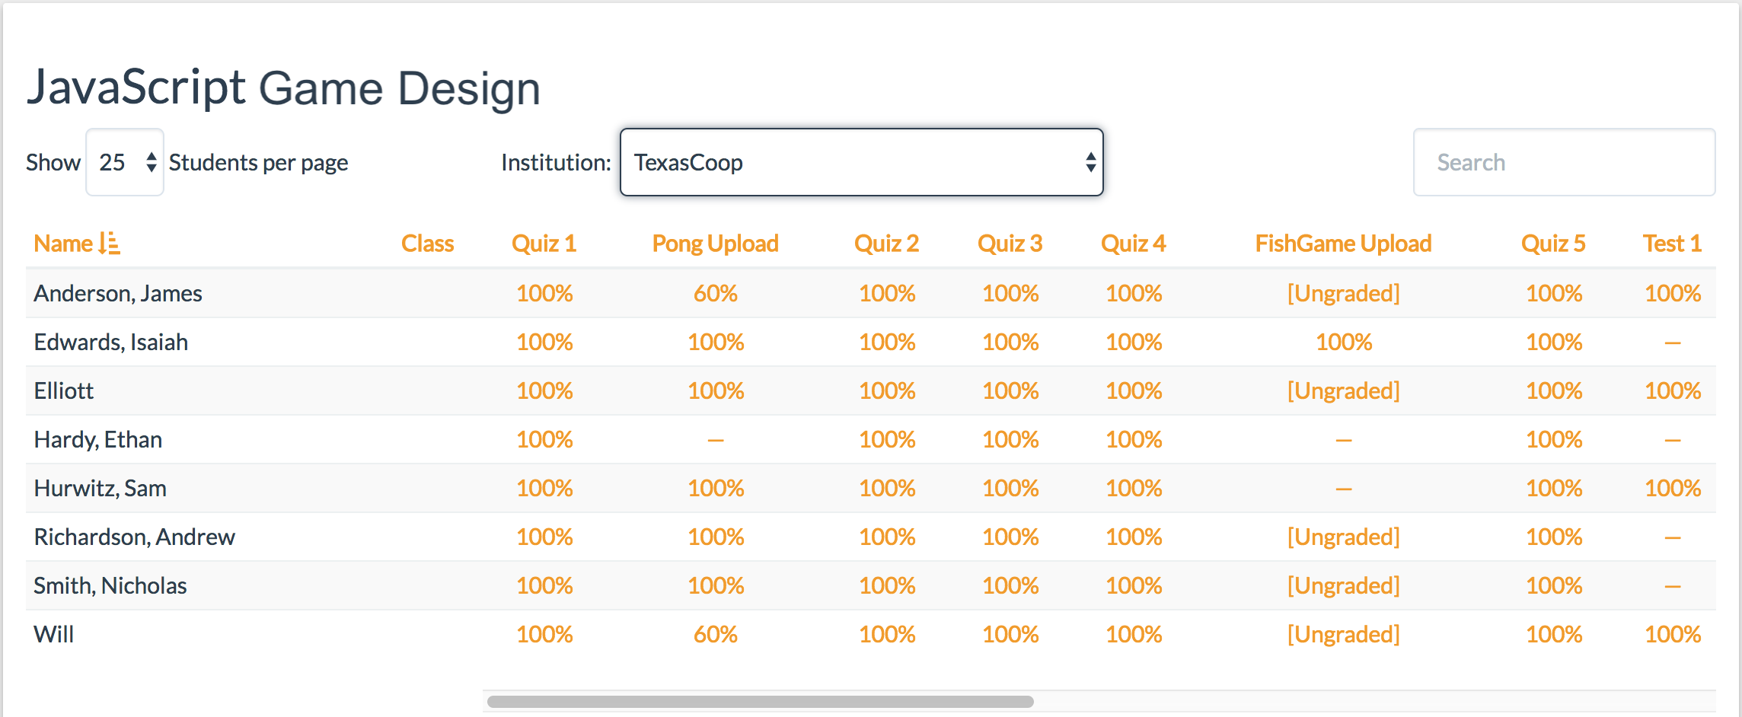Sort by FishGame Upload column header

click(x=1343, y=244)
